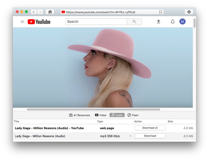Image resolution: width=209 pixels, height=160 pixels.
Task: Click the horizontal scrollbar below the video
Action: (x=94, y=109)
